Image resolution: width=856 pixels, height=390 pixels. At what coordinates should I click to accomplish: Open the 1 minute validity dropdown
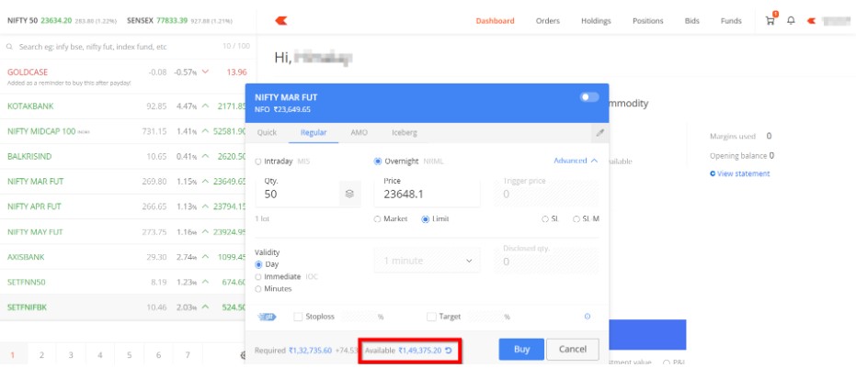427,261
